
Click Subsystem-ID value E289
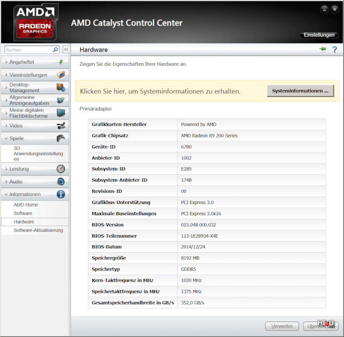pos(186,169)
